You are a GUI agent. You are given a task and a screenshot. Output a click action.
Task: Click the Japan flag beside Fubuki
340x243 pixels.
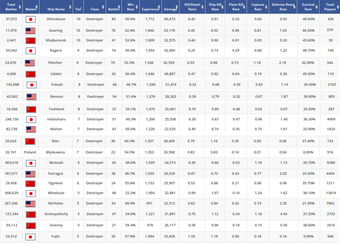[x=32, y=85]
